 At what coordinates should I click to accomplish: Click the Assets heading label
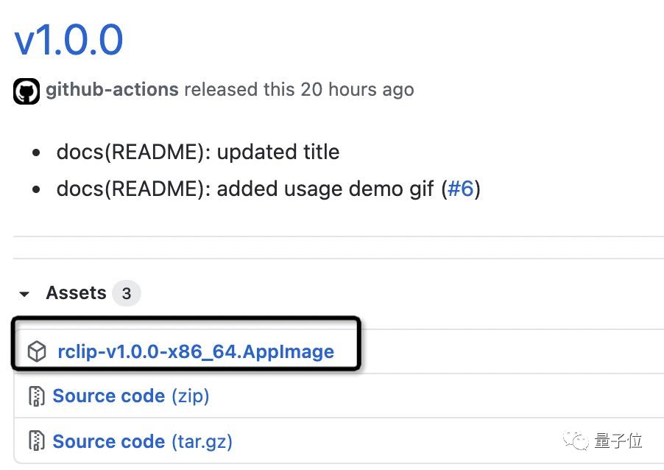pos(77,293)
